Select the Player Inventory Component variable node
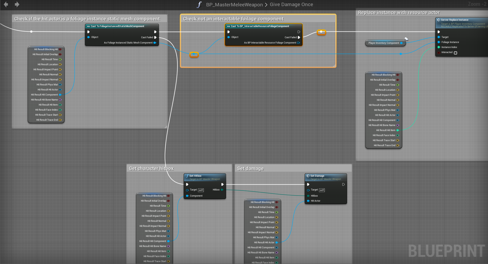 pyautogui.click(x=383, y=43)
